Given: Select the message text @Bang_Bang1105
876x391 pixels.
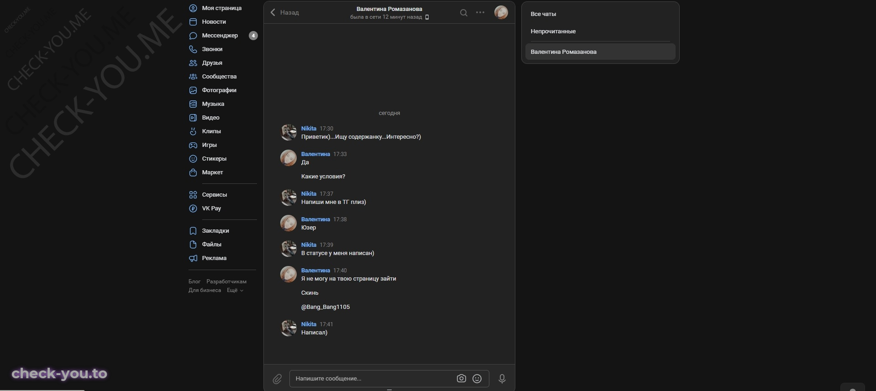Looking at the screenshot, I should 325,307.
